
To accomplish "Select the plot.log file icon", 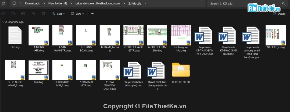I will pos(15,35).
